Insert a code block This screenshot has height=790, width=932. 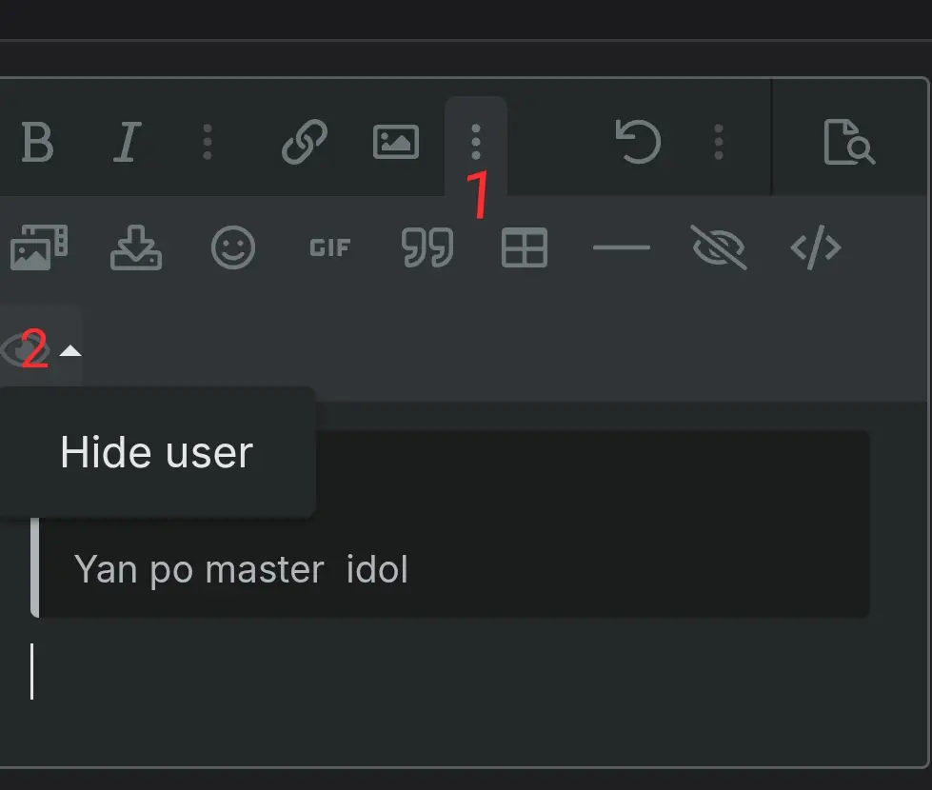click(816, 247)
